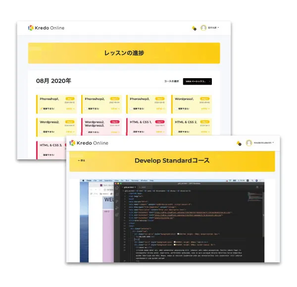This screenshot has height=287, width=297.
Task: Open the View menu in the video's menu bar
Action: tap(117, 181)
